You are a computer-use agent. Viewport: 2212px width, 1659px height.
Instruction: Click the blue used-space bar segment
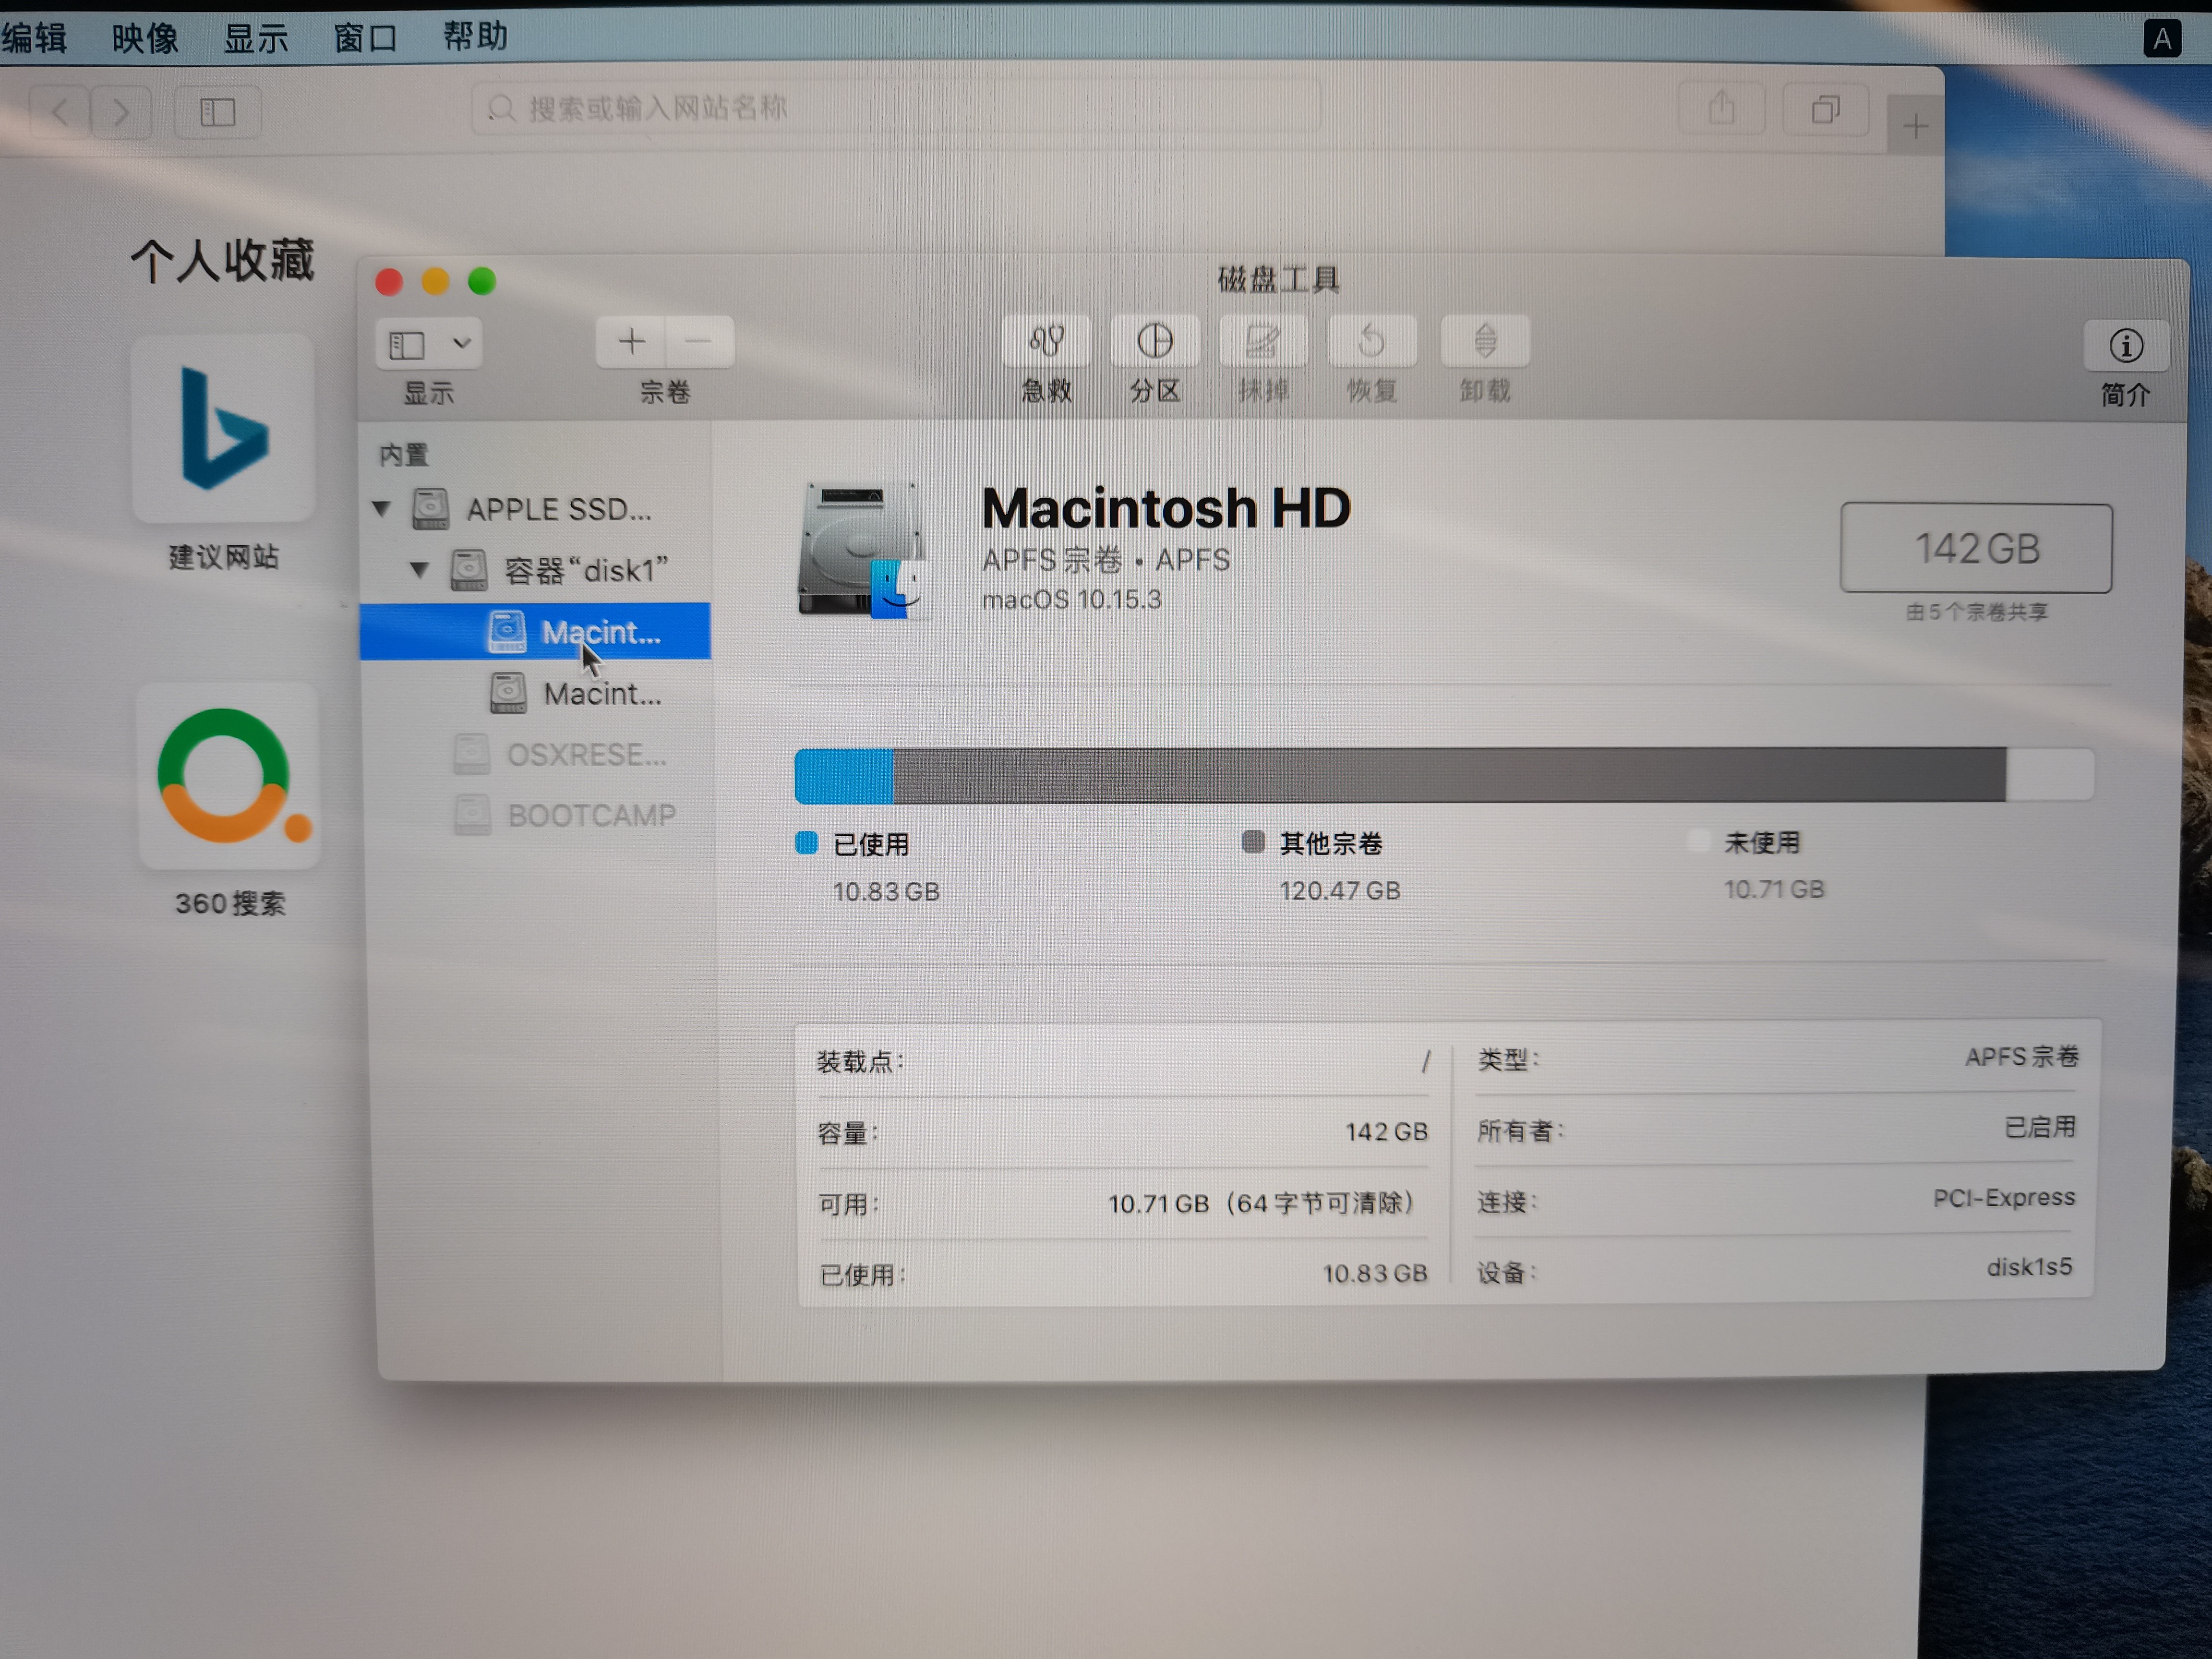pyautogui.click(x=843, y=776)
